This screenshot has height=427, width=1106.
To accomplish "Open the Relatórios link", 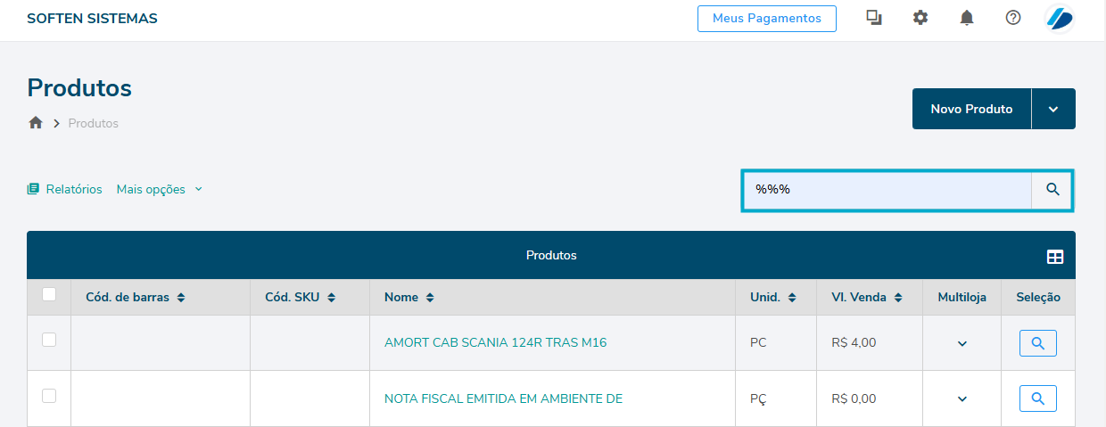I will pos(65,189).
